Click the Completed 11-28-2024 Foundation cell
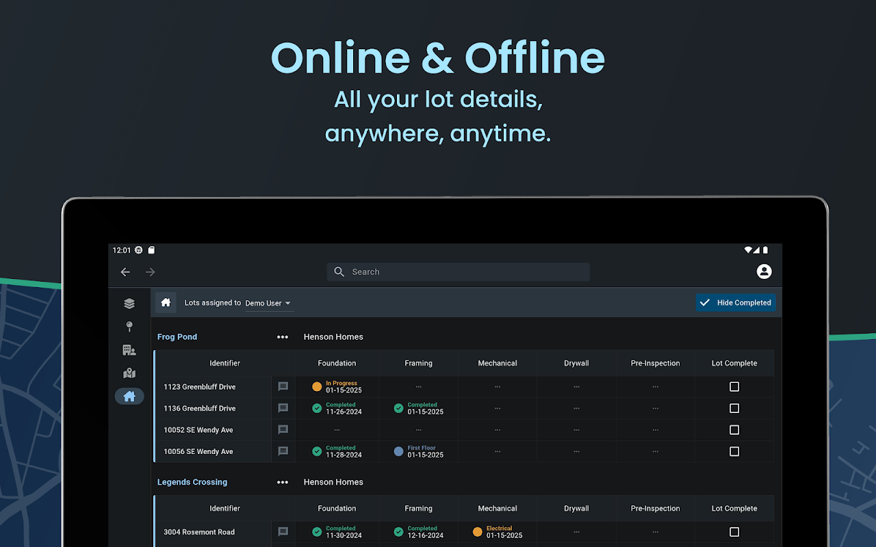The image size is (876, 547). [337, 451]
